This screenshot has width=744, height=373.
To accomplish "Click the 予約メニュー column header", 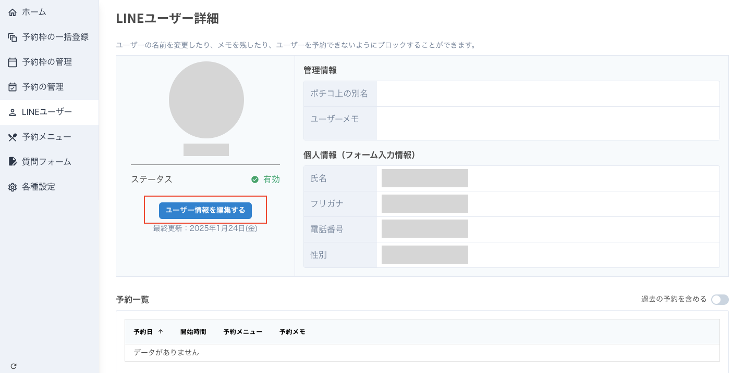I will click(x=242, y=332).
